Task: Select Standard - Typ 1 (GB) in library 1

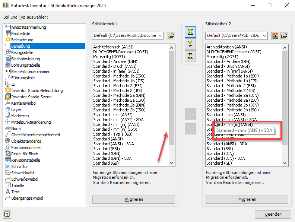Action: [113, 134]
